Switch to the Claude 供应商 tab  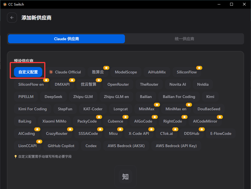[67, 39]
